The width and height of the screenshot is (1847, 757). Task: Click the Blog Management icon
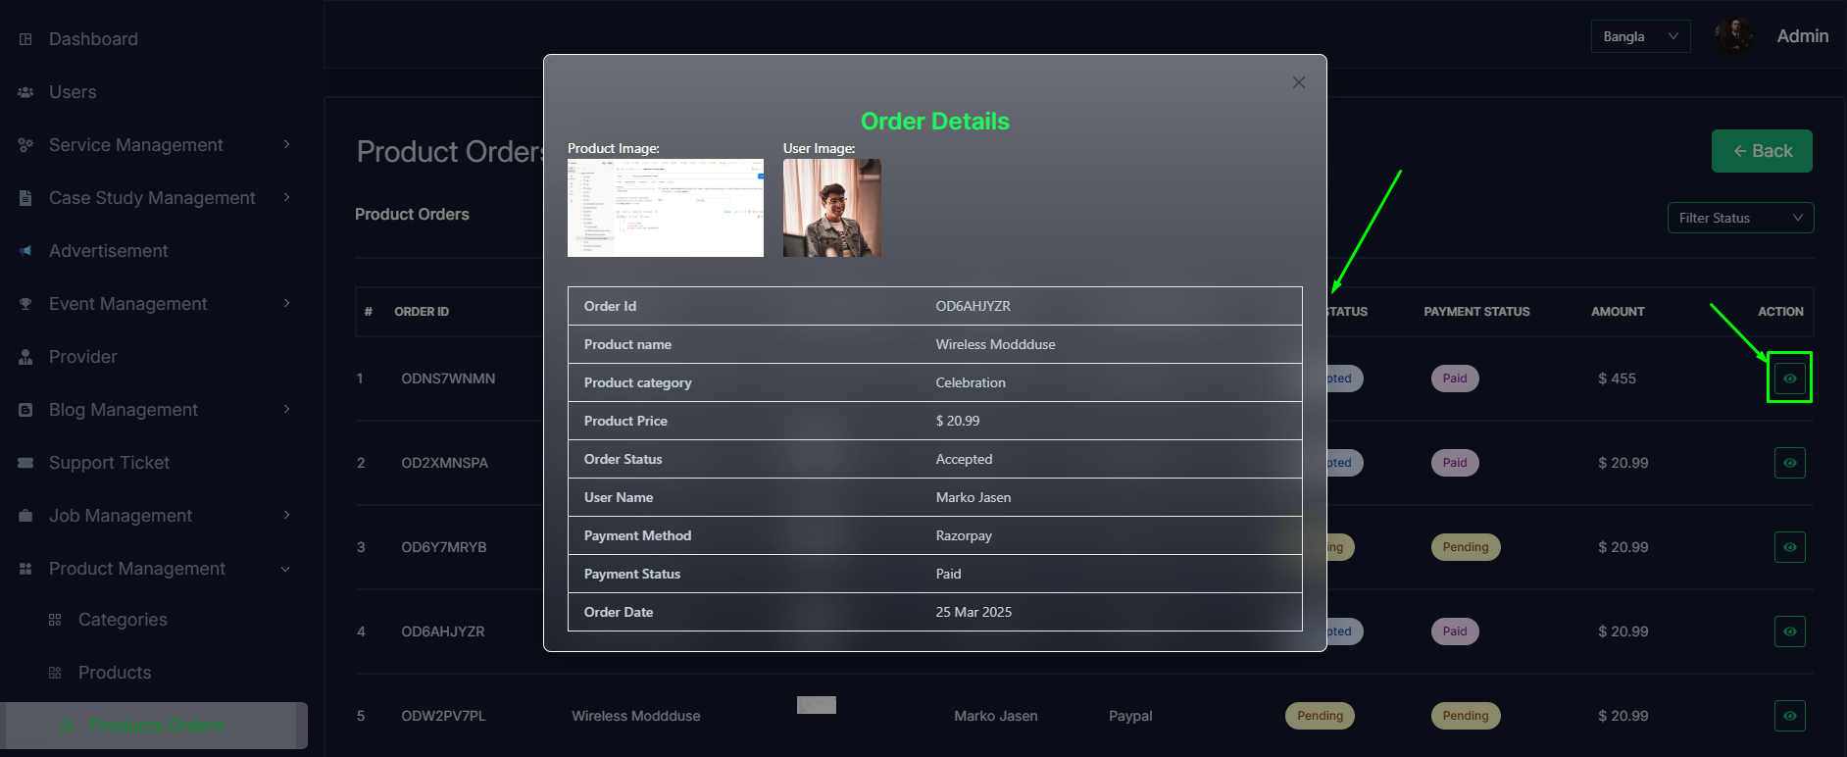point(25,410)
